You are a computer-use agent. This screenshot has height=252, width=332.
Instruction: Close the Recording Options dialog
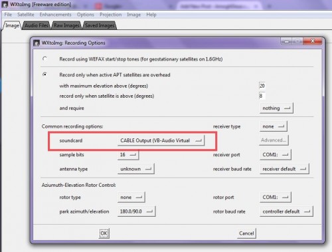click(x=313, y=41)
